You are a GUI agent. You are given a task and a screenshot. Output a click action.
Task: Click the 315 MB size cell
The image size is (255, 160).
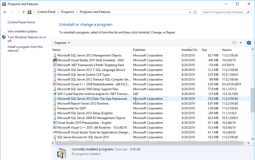[213, 94]
